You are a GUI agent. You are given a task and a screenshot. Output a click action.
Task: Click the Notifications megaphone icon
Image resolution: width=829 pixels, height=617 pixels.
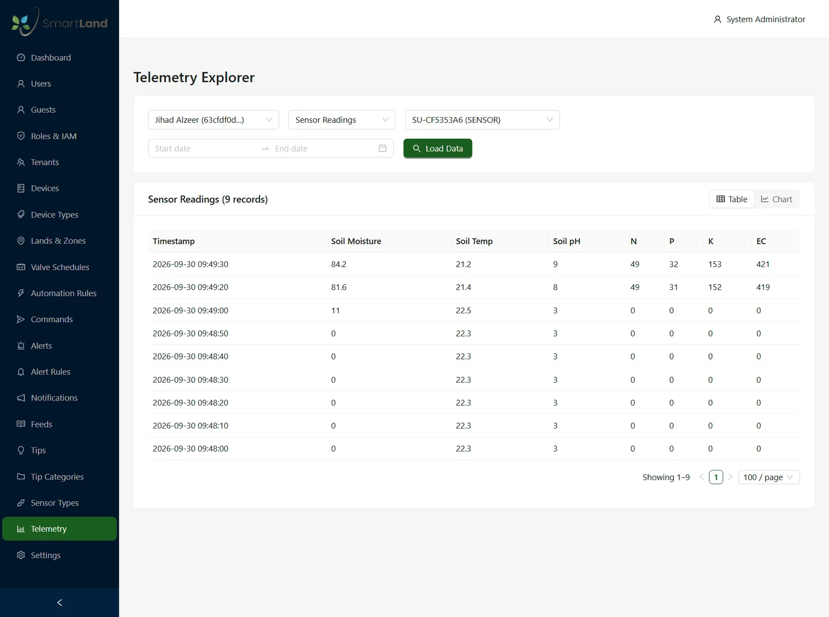pyautogui.click(x=21, y=398)
